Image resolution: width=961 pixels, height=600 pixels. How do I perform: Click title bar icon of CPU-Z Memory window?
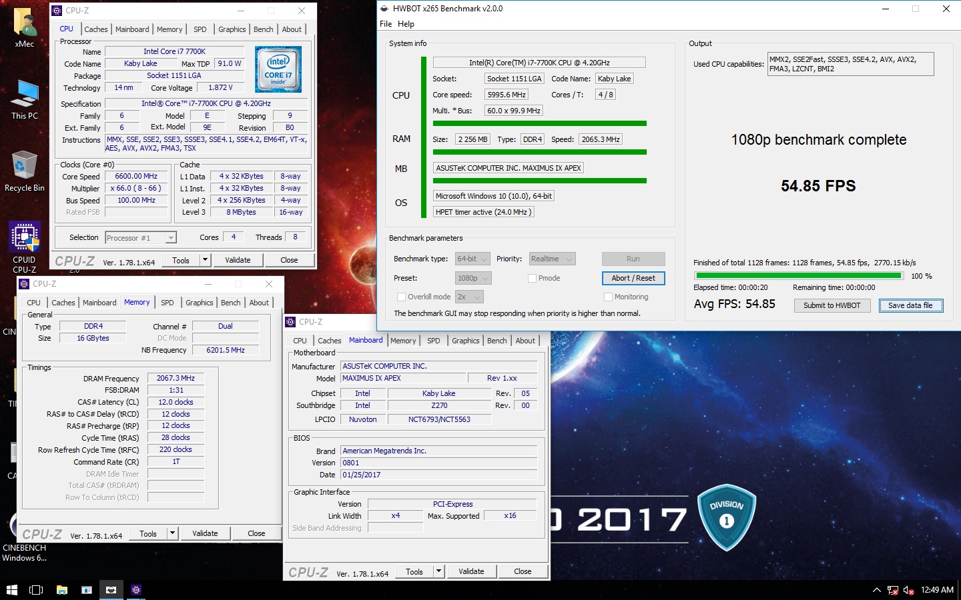[24, 284]
